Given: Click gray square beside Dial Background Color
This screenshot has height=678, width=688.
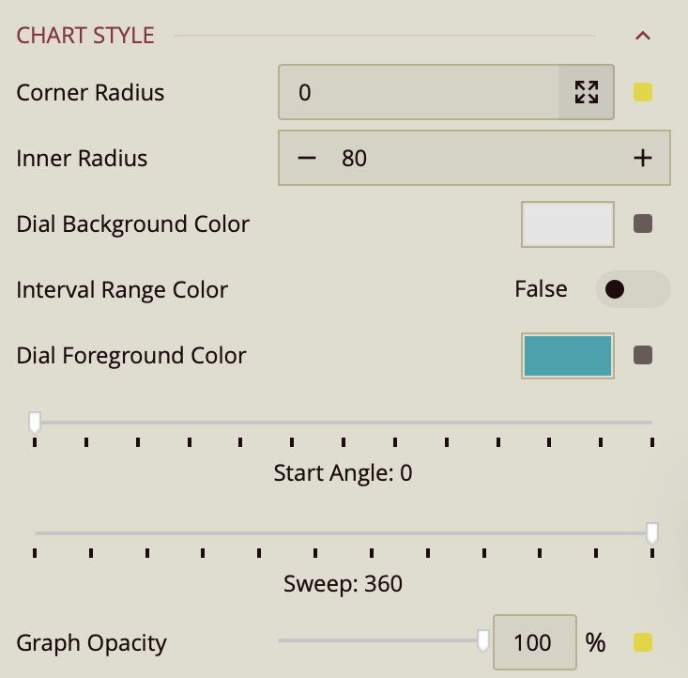Looking at the screenshot, I should pos(643,224).
